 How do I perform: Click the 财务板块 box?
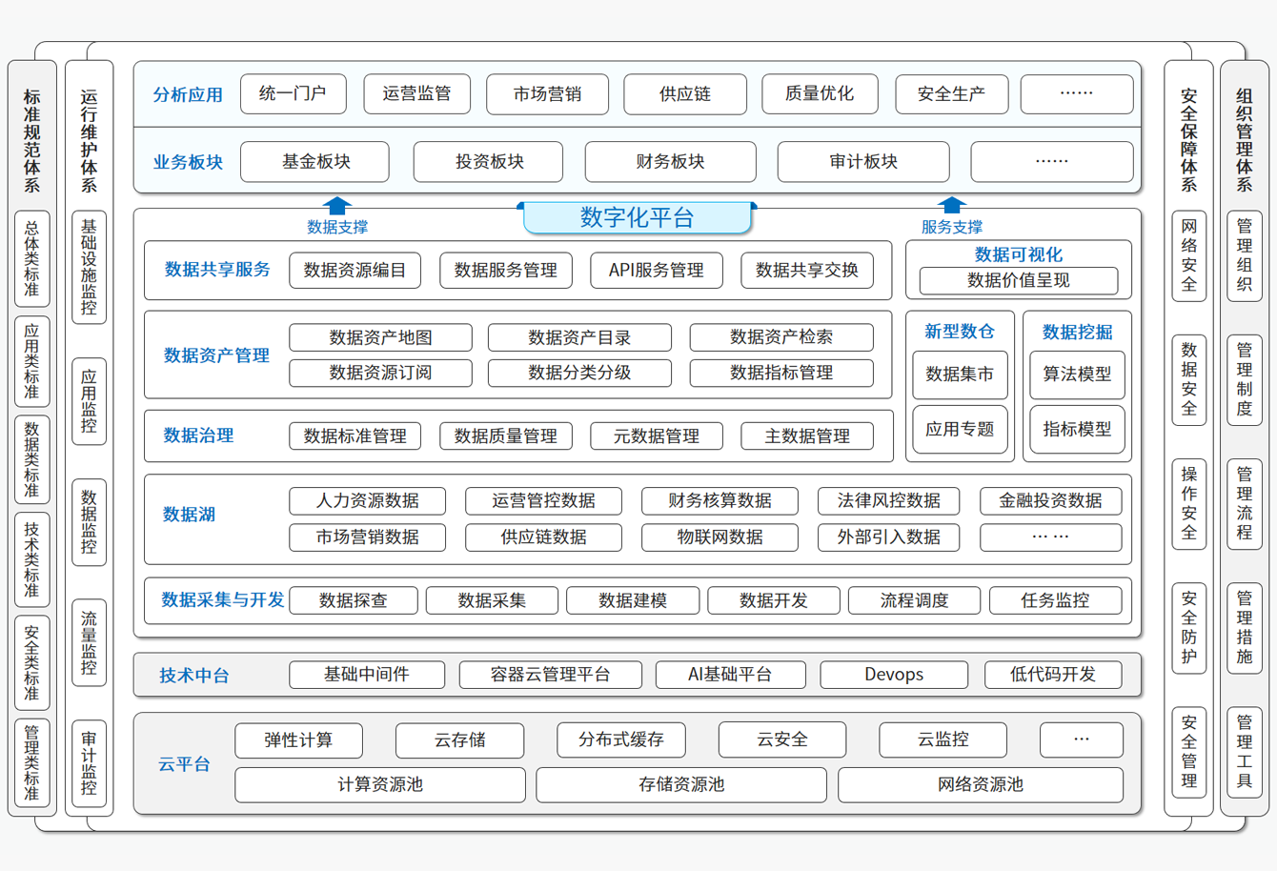671,162
